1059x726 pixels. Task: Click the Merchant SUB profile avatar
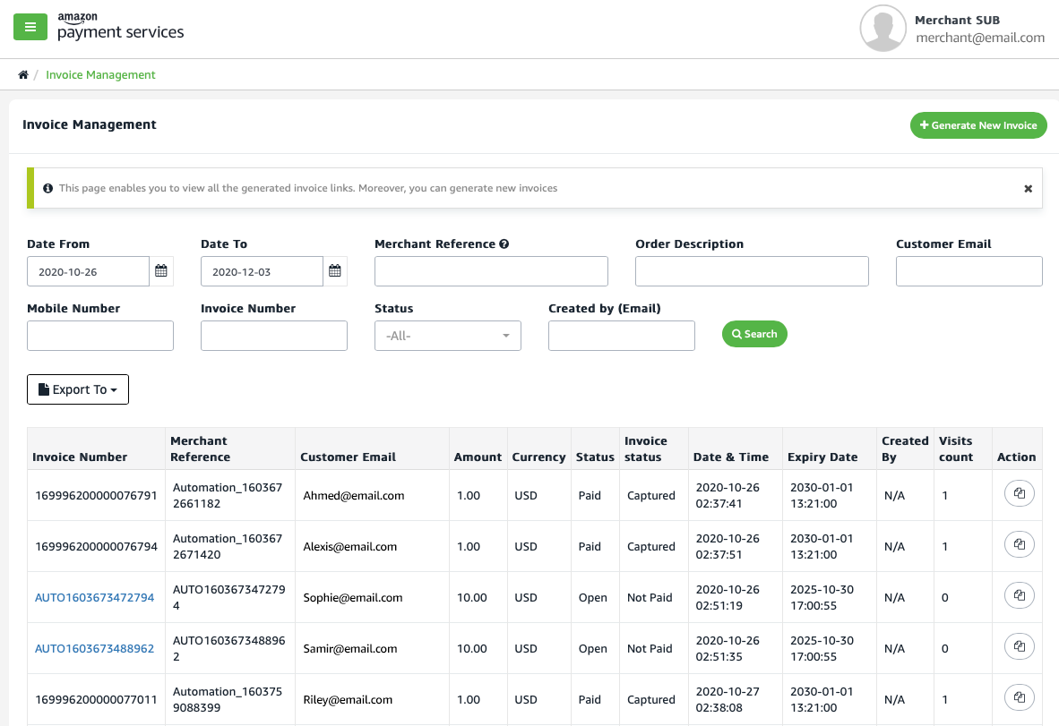pos(882,28)
